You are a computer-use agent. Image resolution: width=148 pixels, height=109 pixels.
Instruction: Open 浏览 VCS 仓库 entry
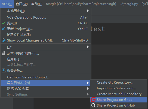point(45,89)
